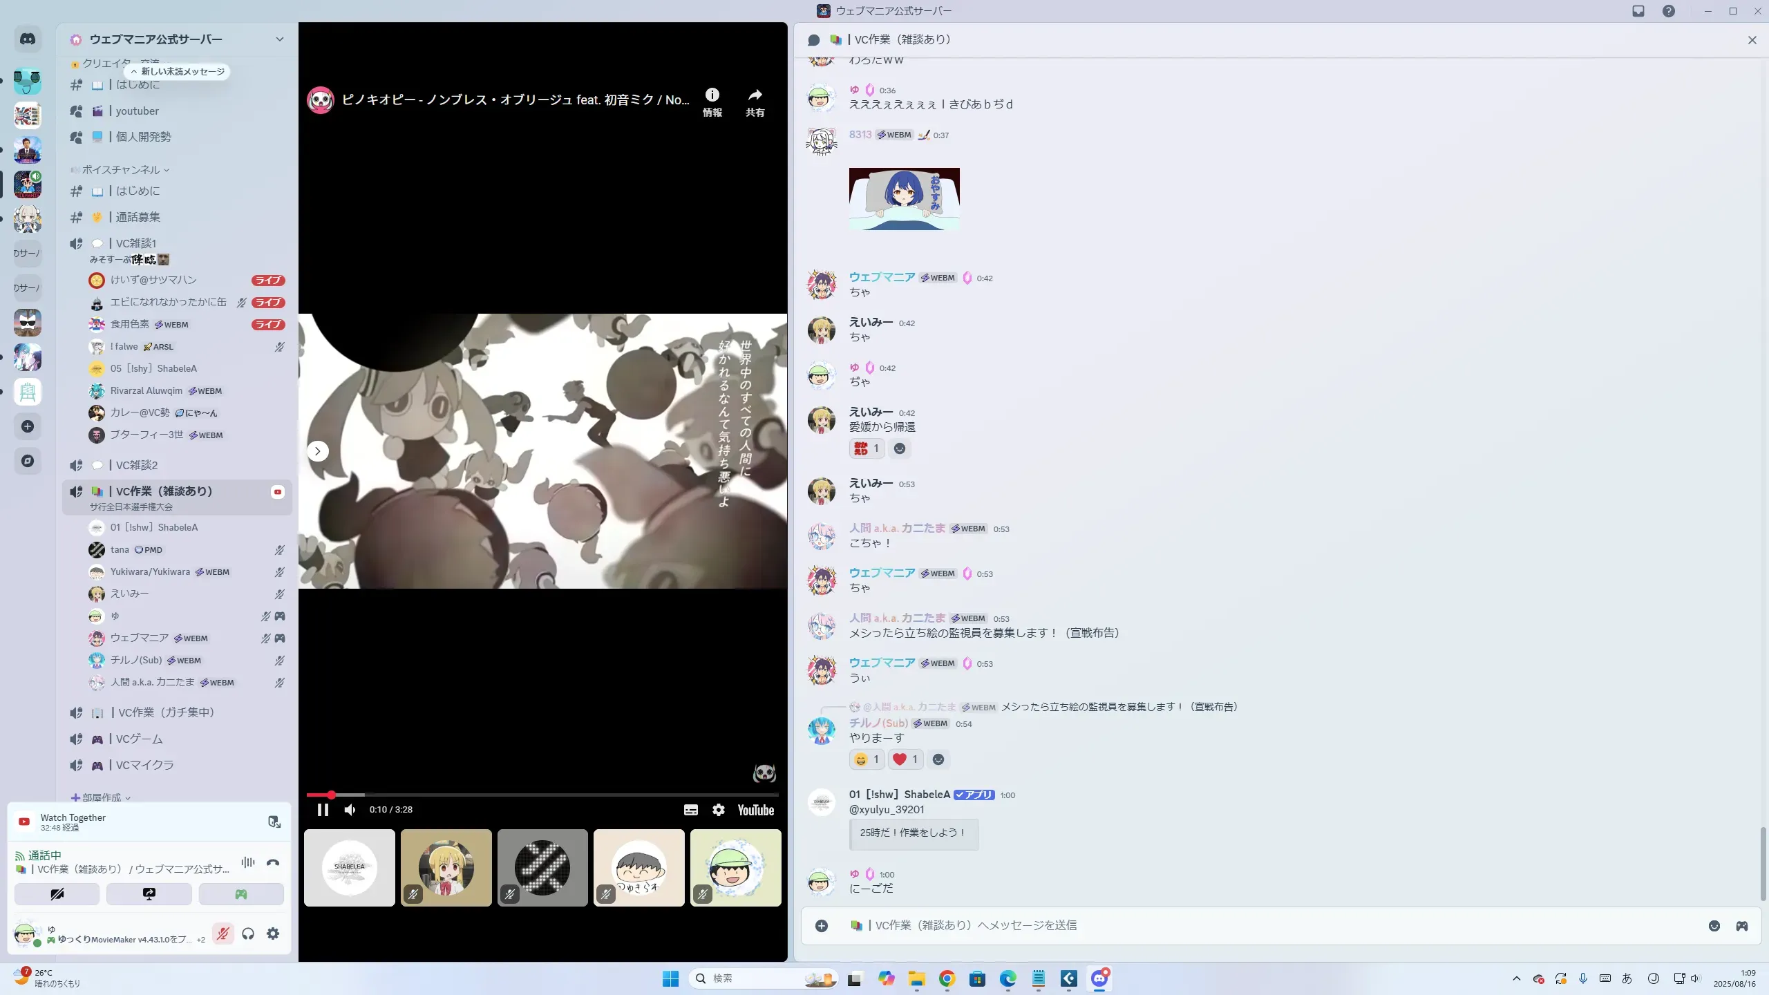Click the YouTube video progress bar
This screenshot has height=995, width=1769.
click(542, 795)
